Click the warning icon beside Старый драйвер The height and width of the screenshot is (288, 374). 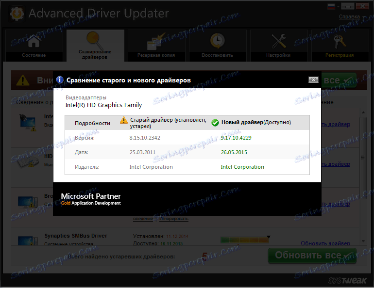click(x=123, y=120)
